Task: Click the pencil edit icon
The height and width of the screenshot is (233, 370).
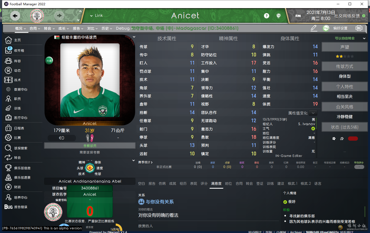Action: coord(314,28)
